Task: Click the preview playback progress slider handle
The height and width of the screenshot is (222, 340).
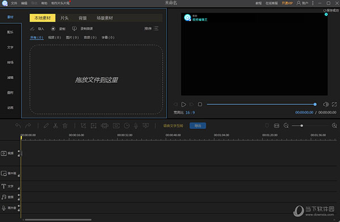Action: 315,104
